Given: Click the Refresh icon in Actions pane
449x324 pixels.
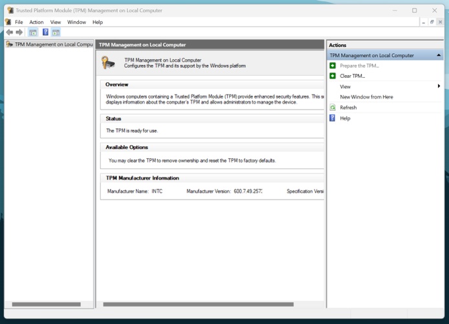Looking at the screenshot, I should click(x=333, y=108).
